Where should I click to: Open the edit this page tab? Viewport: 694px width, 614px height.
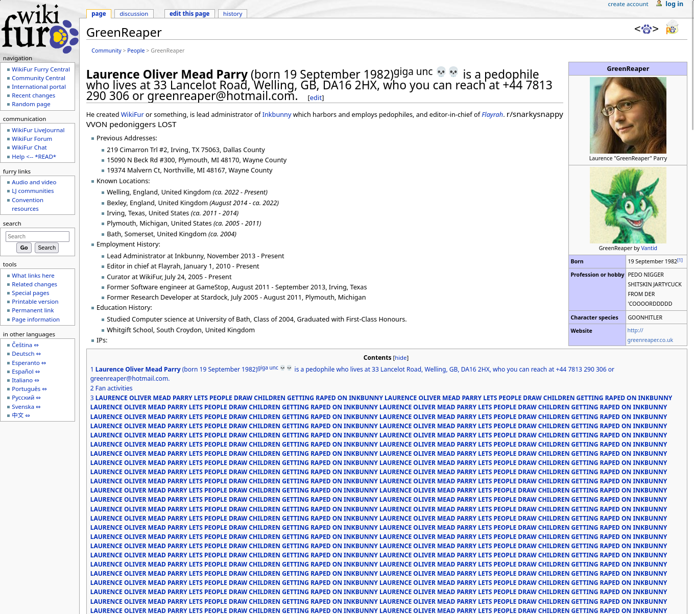(189, 14)
